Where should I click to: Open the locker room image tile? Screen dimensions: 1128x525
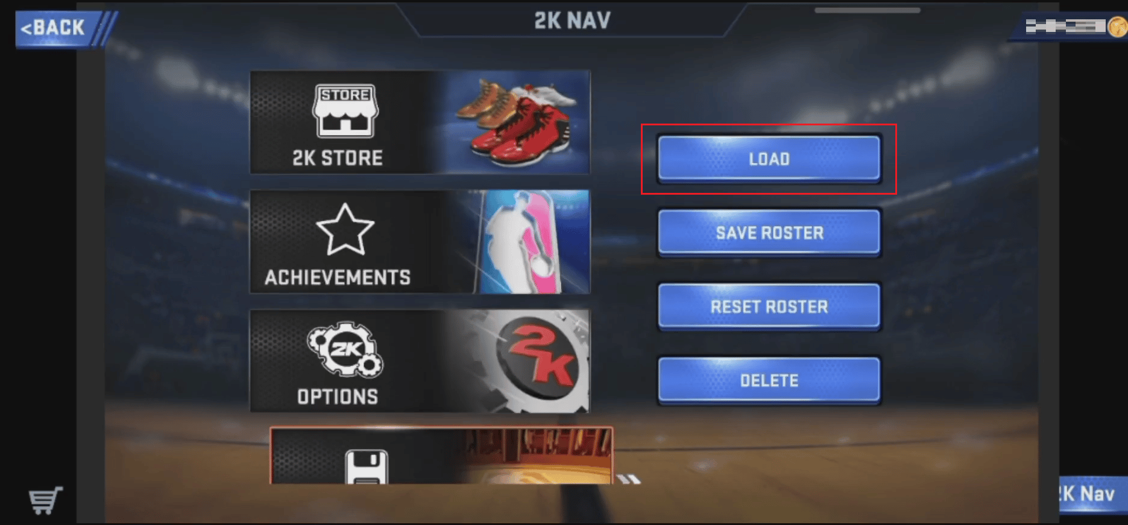pyautogui.click(x=441, y=456)
